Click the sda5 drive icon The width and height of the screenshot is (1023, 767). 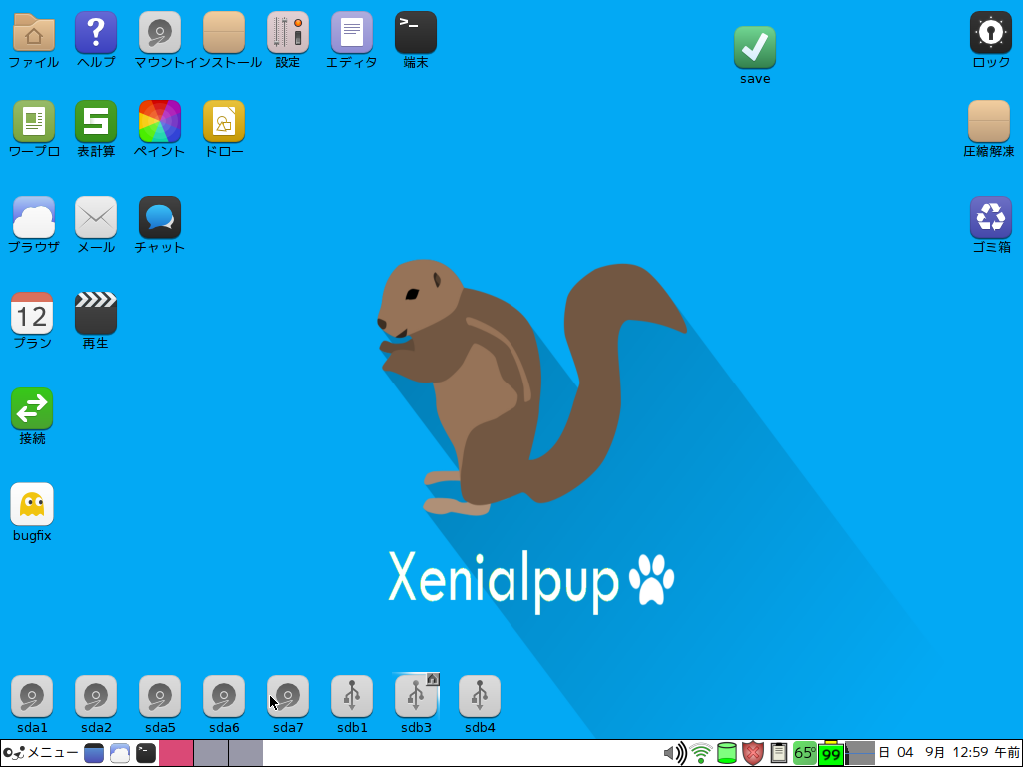point(160,696)
